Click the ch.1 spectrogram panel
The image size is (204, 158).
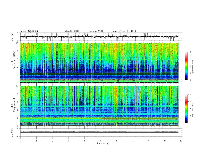click(x=99, y=63)
